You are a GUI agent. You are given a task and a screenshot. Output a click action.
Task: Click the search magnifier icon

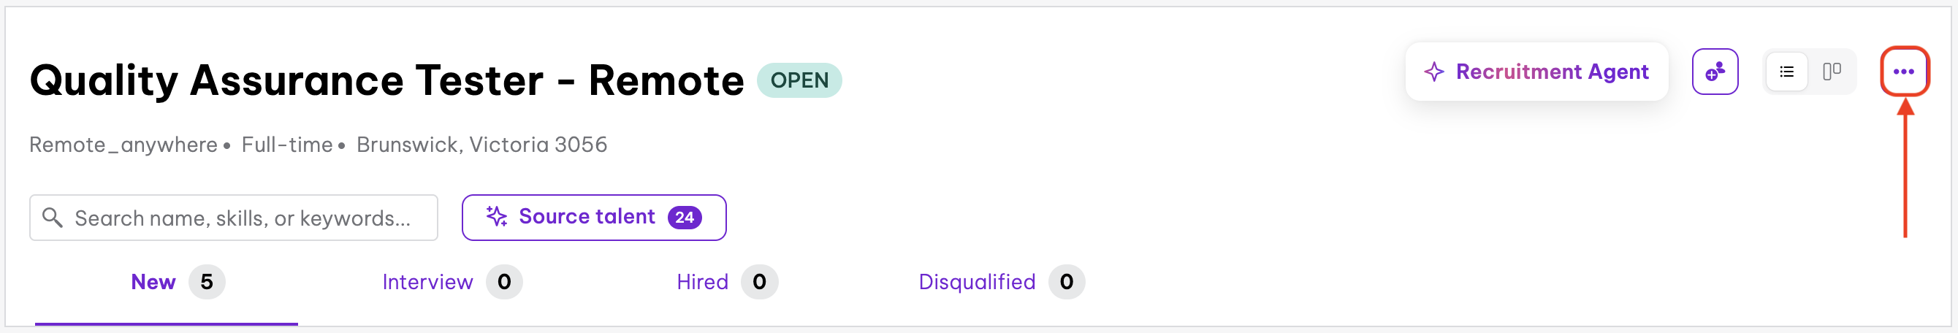(53, 218)
